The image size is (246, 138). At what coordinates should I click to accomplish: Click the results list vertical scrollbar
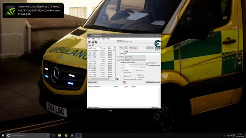(114, 62)
